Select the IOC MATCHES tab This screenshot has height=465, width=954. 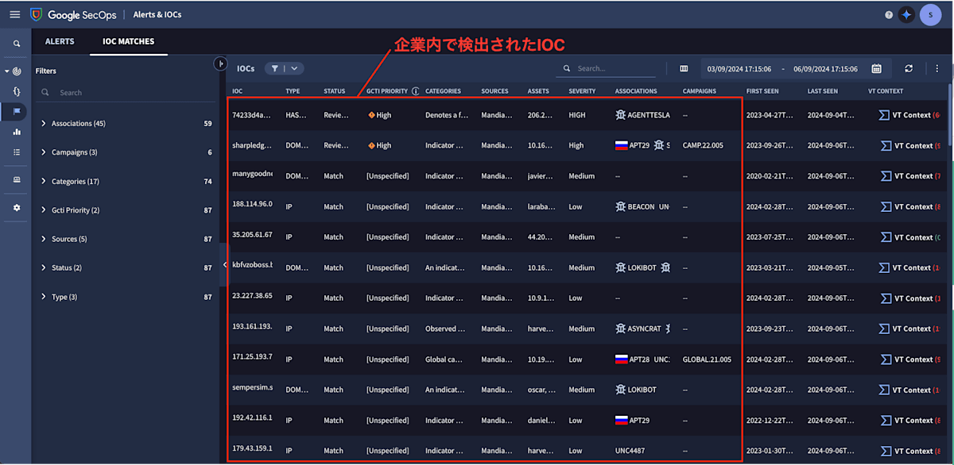128,41
